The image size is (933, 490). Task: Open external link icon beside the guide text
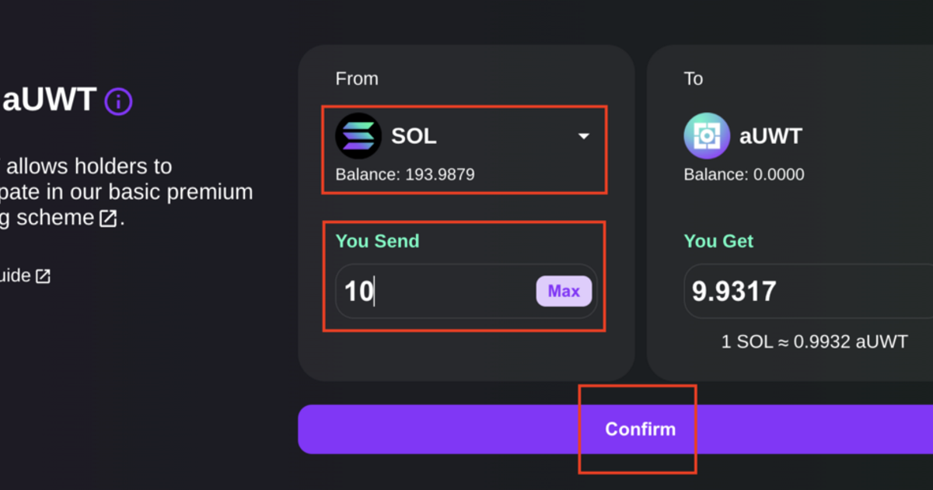point(43,276)
